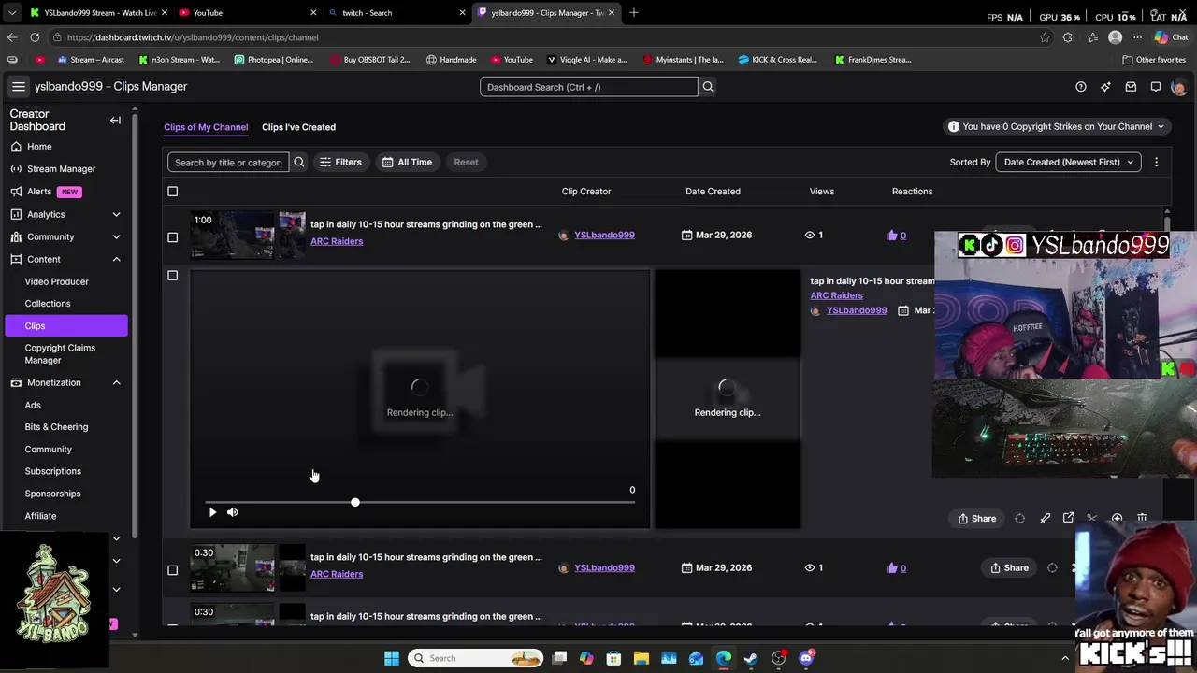The height and width of the screenshot is (673, 1197).
Task: Open the sparkle what's-new icon
Action: pyautogui.click(x=1105, y=87)
